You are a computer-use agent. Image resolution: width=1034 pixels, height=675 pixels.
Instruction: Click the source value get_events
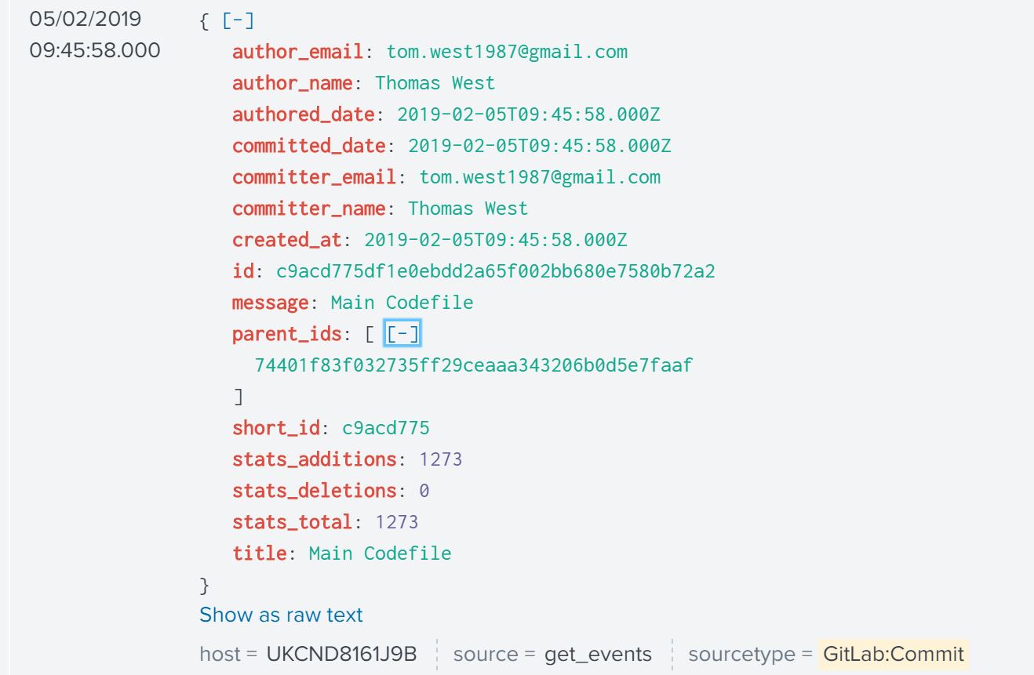pyautogui.click(x=598, y=654)
